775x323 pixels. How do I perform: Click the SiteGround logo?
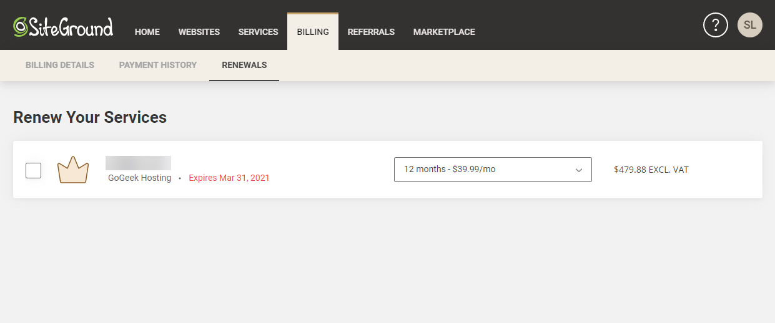tap(63, 27)
